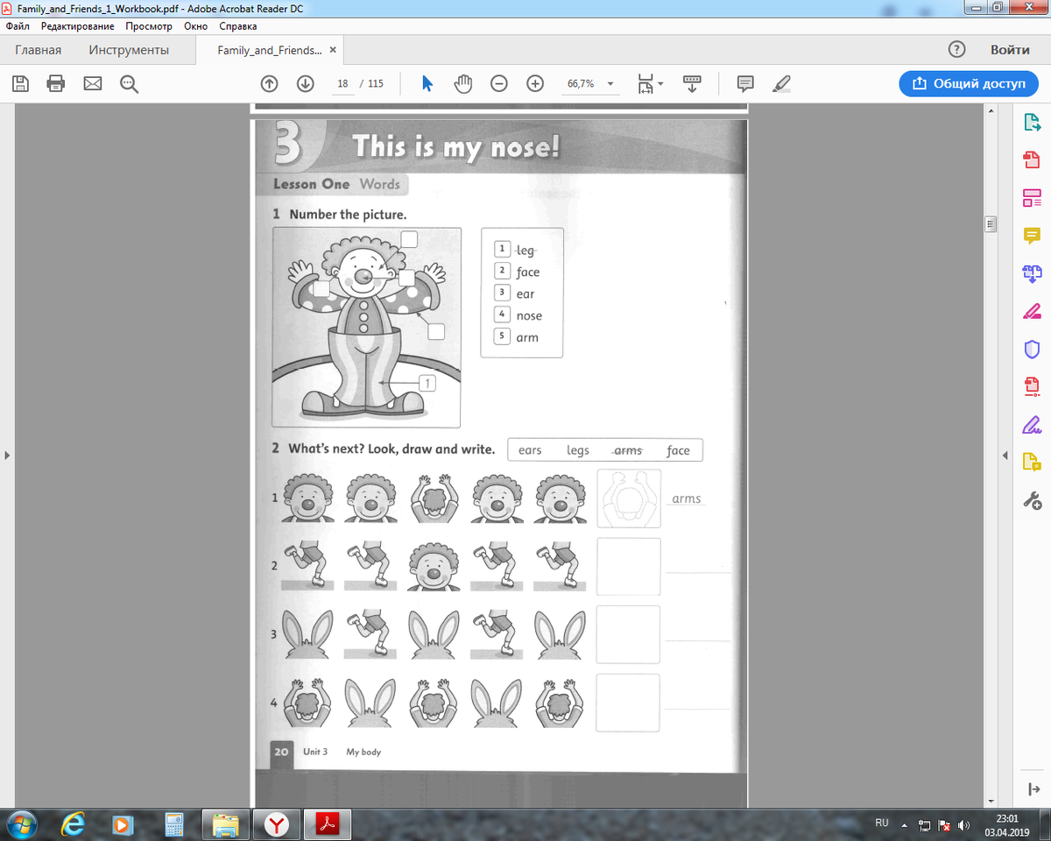Open Internet Explorer from taskbar
Image resolution: width=1051 pixels, height=841 pixels.
[x=73, y=825]
